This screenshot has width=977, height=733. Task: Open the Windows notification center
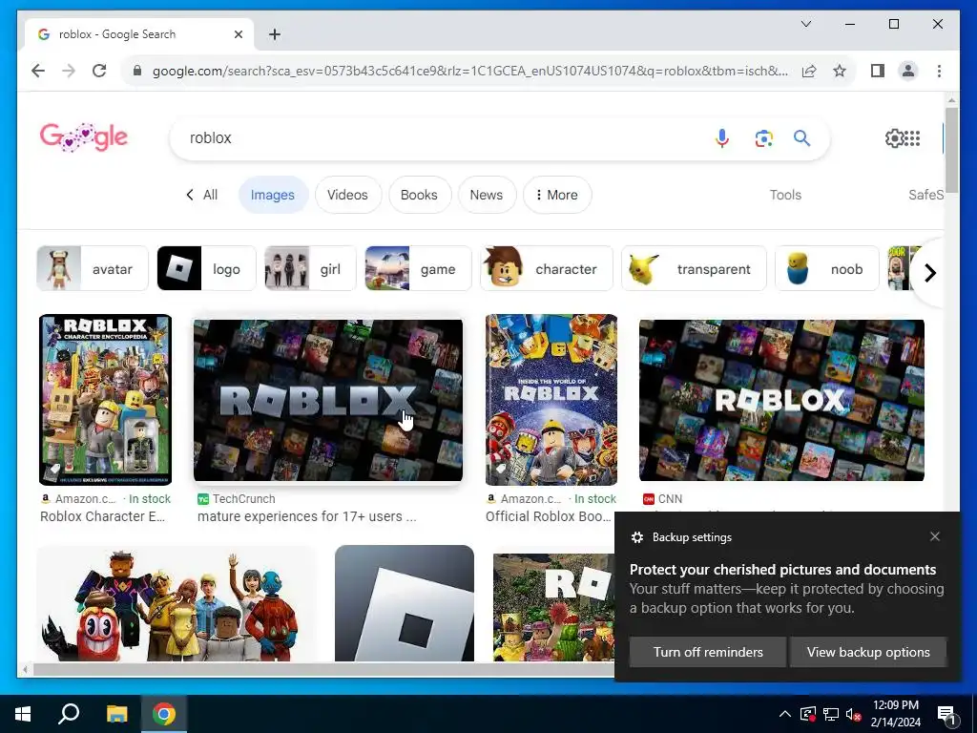click(946, 714)
